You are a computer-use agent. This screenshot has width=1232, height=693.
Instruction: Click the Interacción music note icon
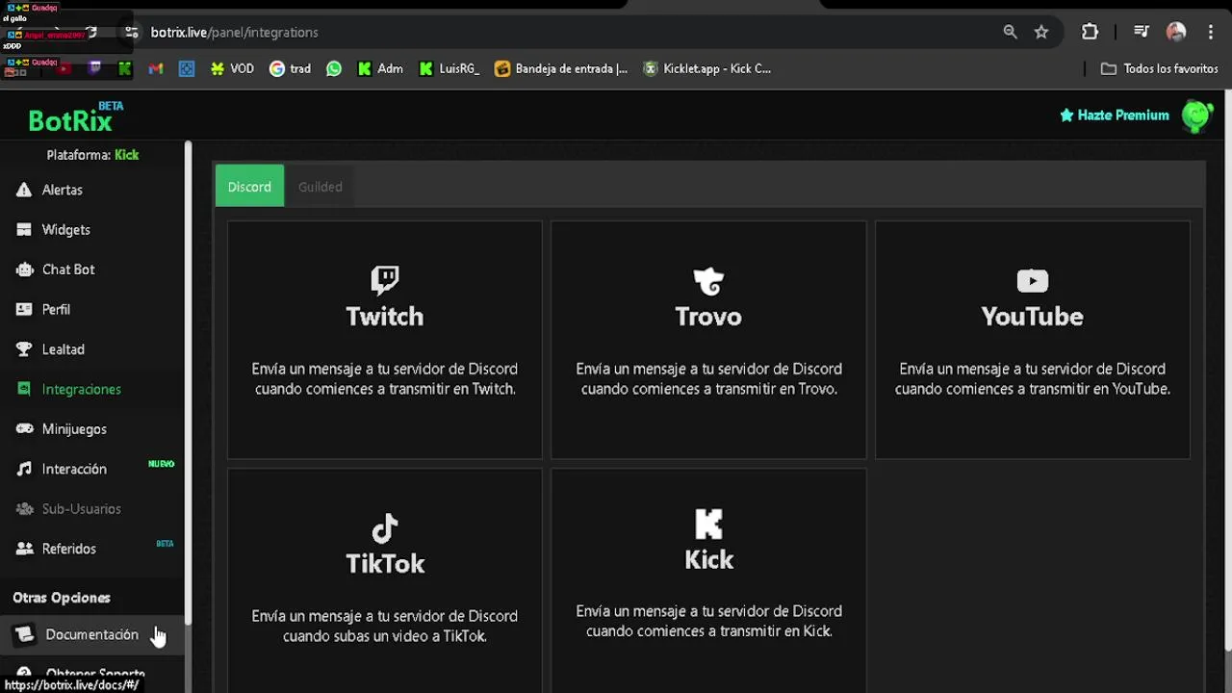[x=24, y=469]
